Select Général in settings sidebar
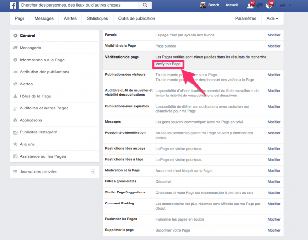Screen dimensions: 308x240 (54, 36)
